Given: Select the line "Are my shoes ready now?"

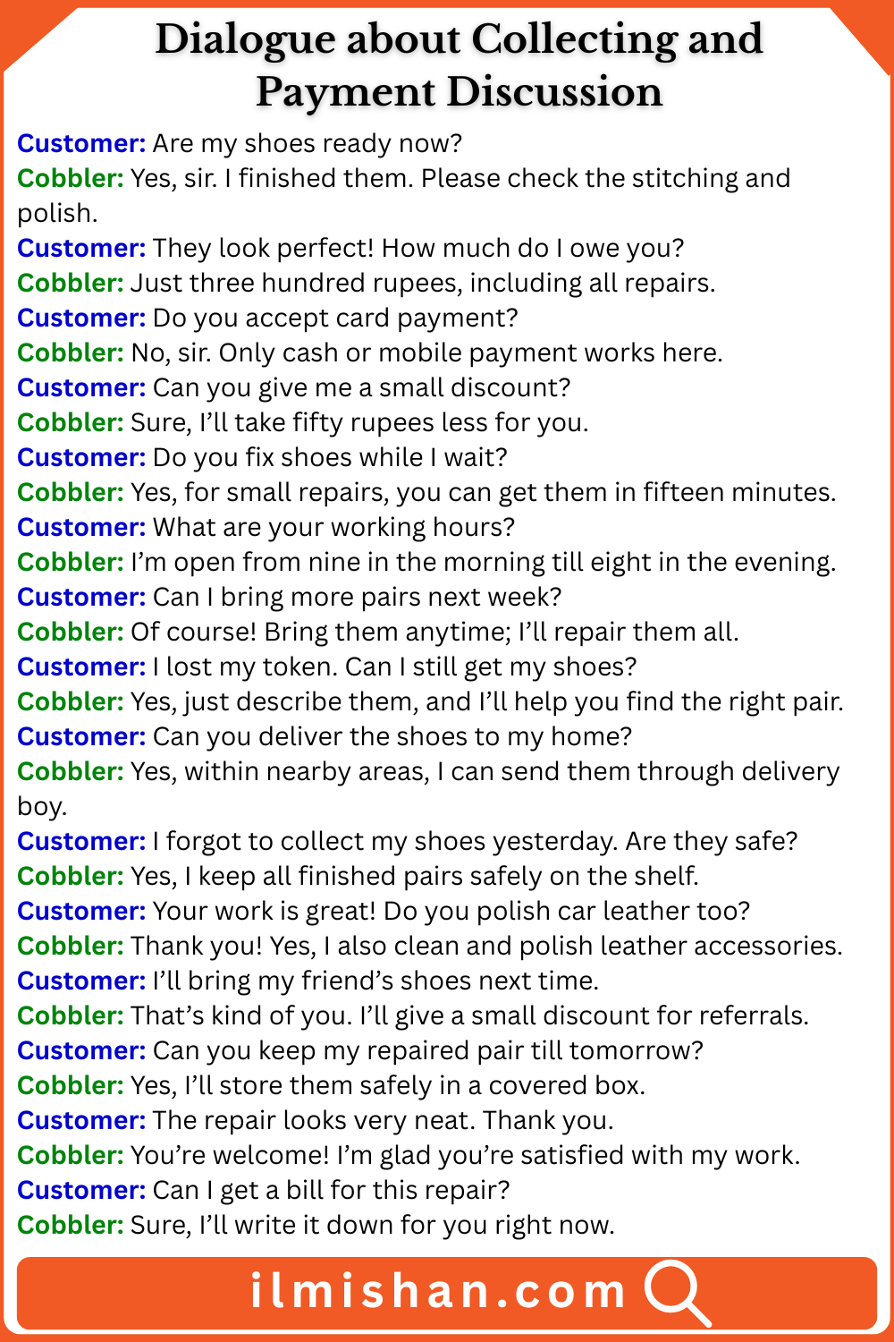Looking at the screenshot, I should click(x=307, y=143).
